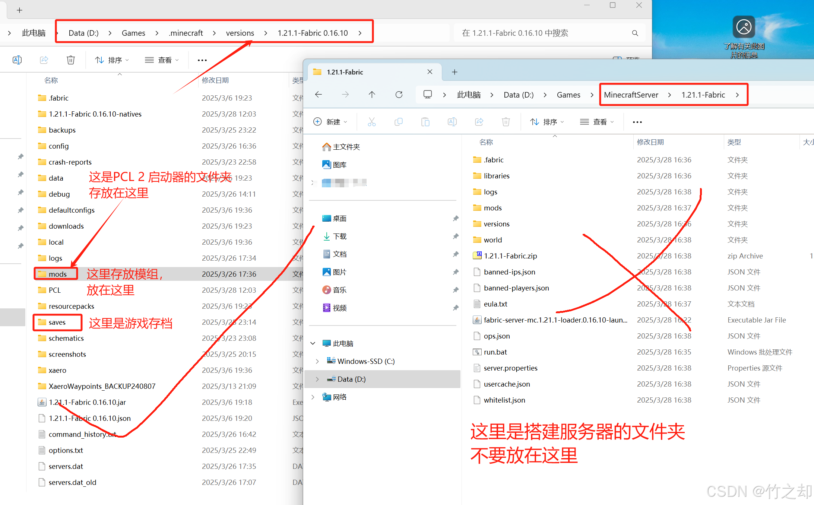Expand the Windows-SSD (C:) tree node

(x=317, y=361)
